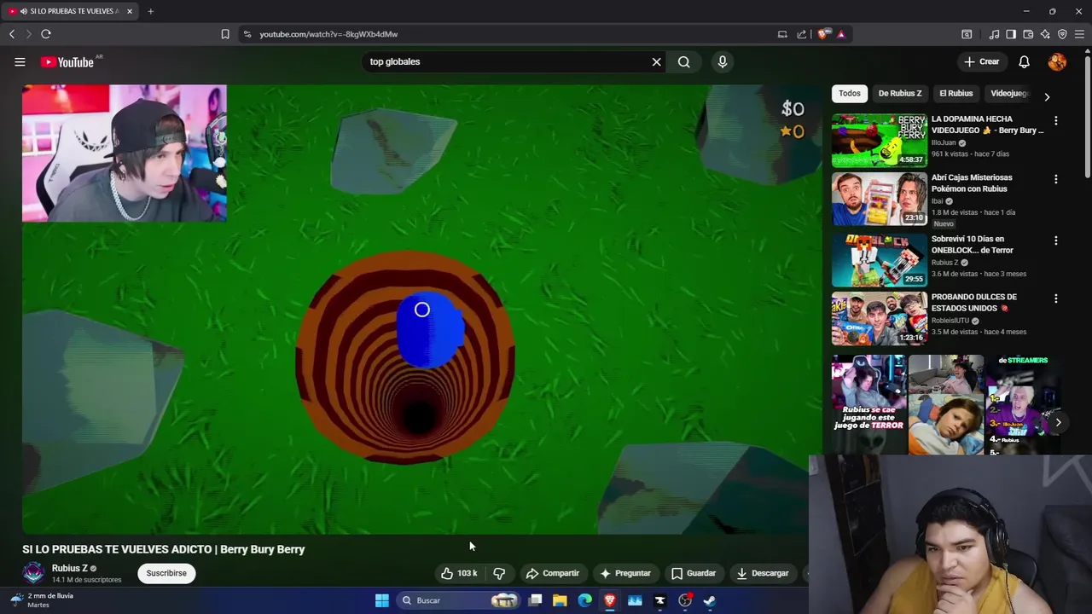Share page link icon in address bar
This screenshot has height=614, width=1092.
click(x=802, y=34)
